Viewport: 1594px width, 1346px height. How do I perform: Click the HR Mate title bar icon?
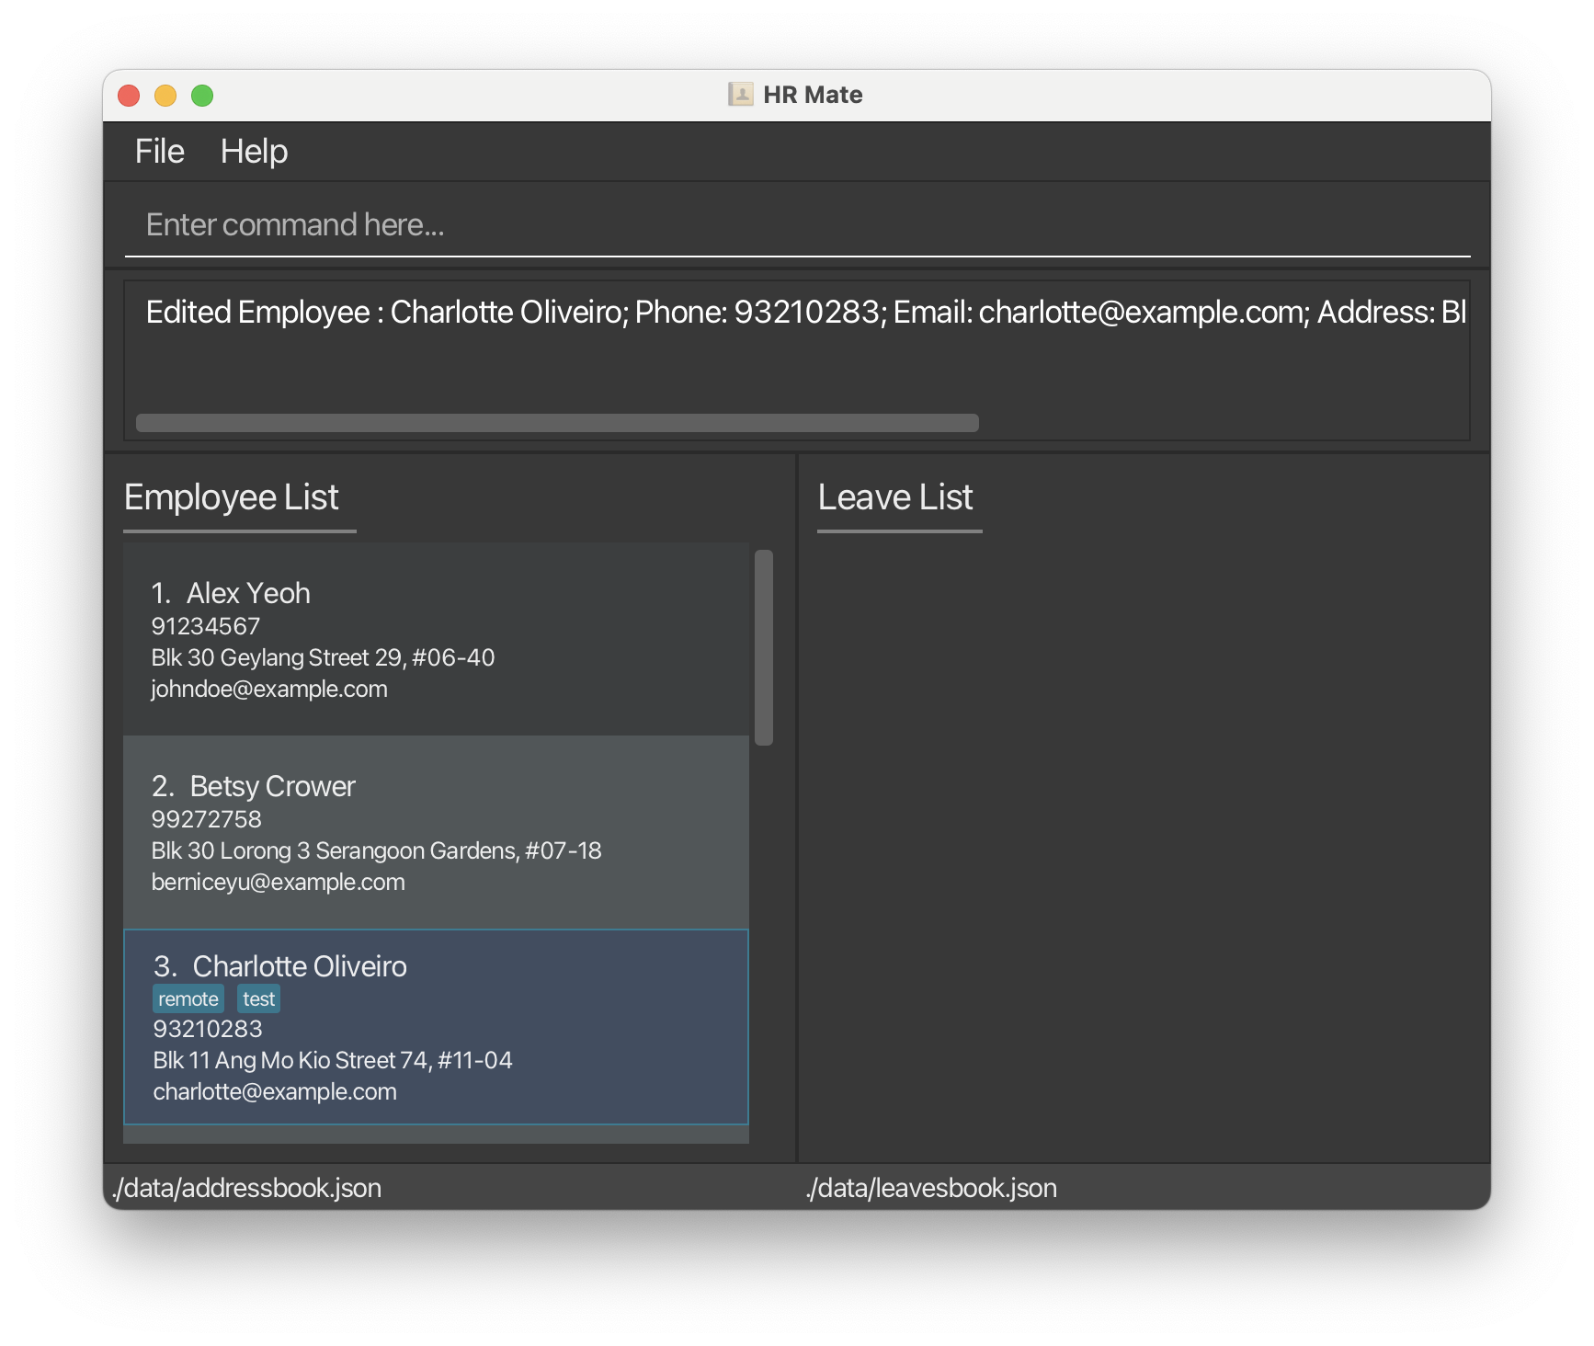coord(741,95)
